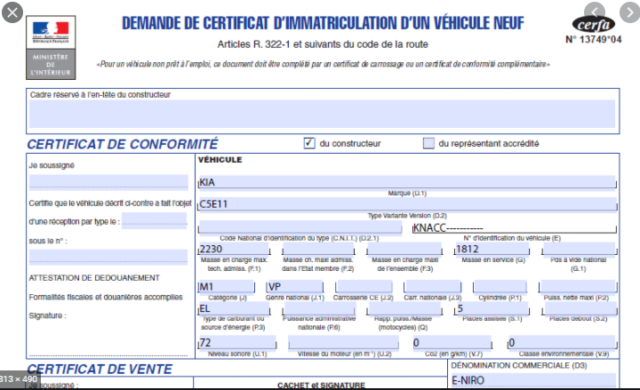Click the Puissance administrative (P.6) field
The height and width of the screenshot is (390, 640).
coord(319,309)
